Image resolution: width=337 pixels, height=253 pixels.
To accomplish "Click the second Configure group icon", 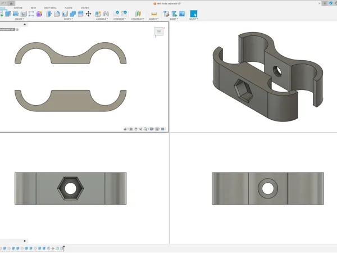I will (124, 13).
